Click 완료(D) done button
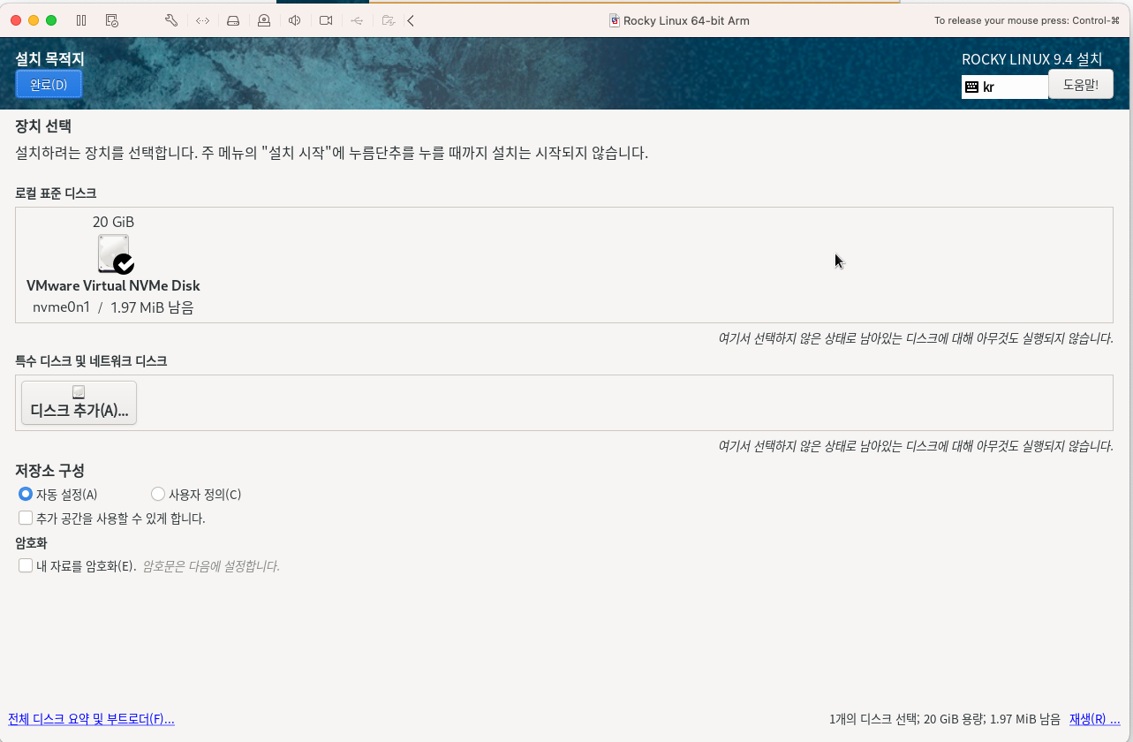 tap(49, 85)
